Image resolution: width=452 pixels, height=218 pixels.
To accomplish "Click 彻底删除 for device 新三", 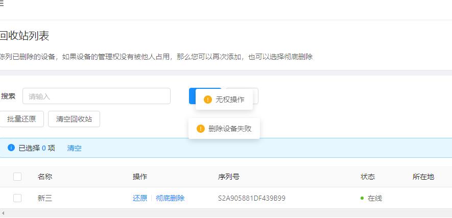I will click(170, 198).
